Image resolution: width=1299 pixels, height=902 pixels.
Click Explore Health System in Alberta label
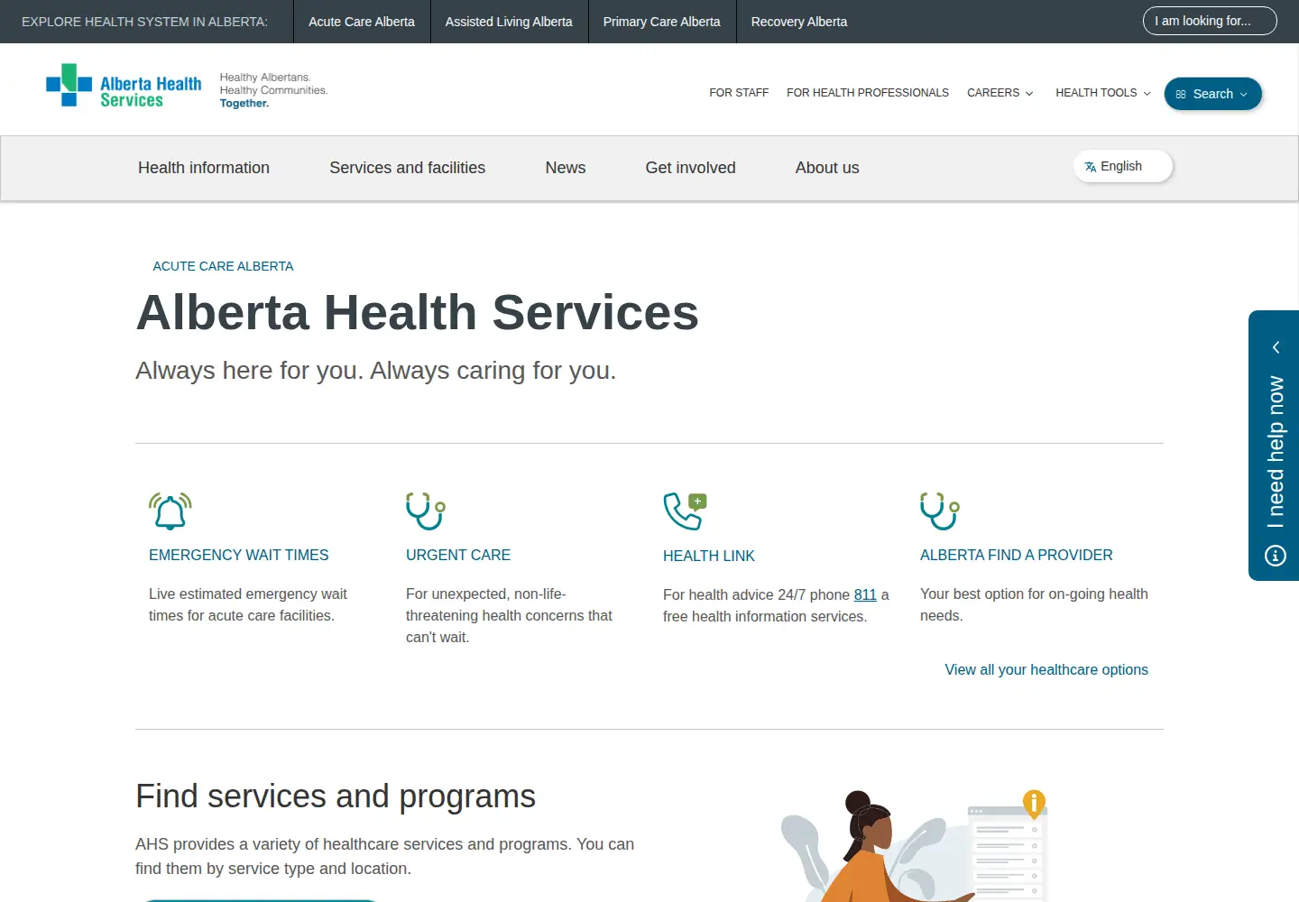[144, 22]
